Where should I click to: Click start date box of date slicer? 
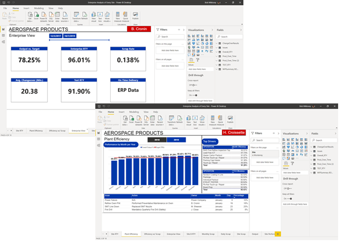pyautogui.click(x=56, y=36)
